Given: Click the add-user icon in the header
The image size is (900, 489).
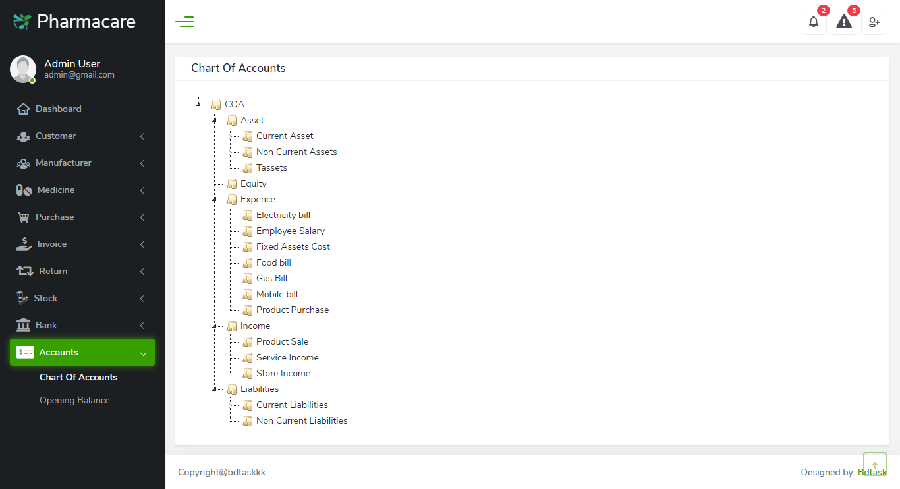Looking at the screenshot, I should click(874, 22).
